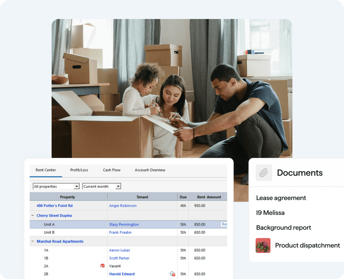Open the I9 Melissa document
The image size is (344, 279).
270,213
